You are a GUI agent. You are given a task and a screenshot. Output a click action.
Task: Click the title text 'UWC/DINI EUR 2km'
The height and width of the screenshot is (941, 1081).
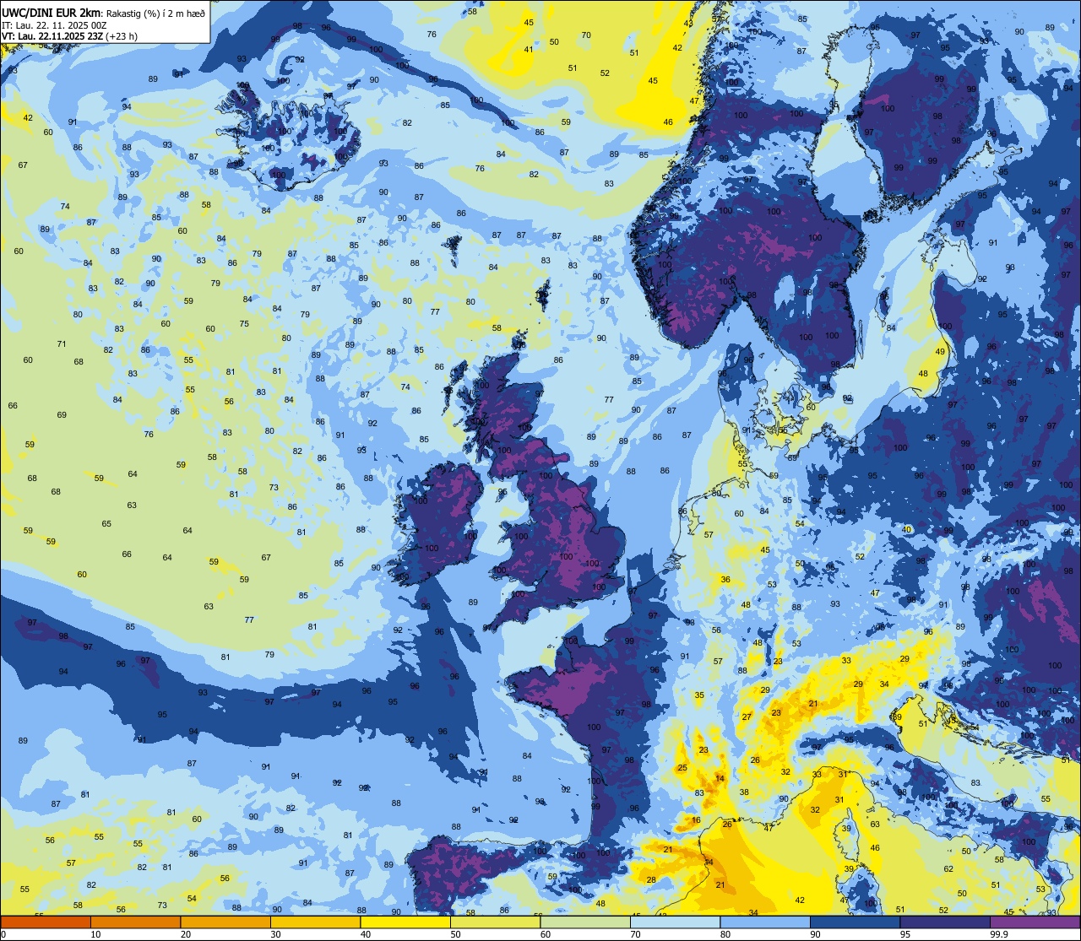pos(52,11)
